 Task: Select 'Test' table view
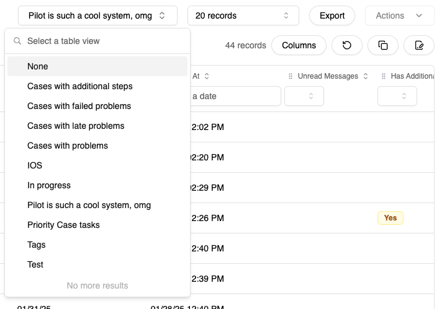point(97,264)
